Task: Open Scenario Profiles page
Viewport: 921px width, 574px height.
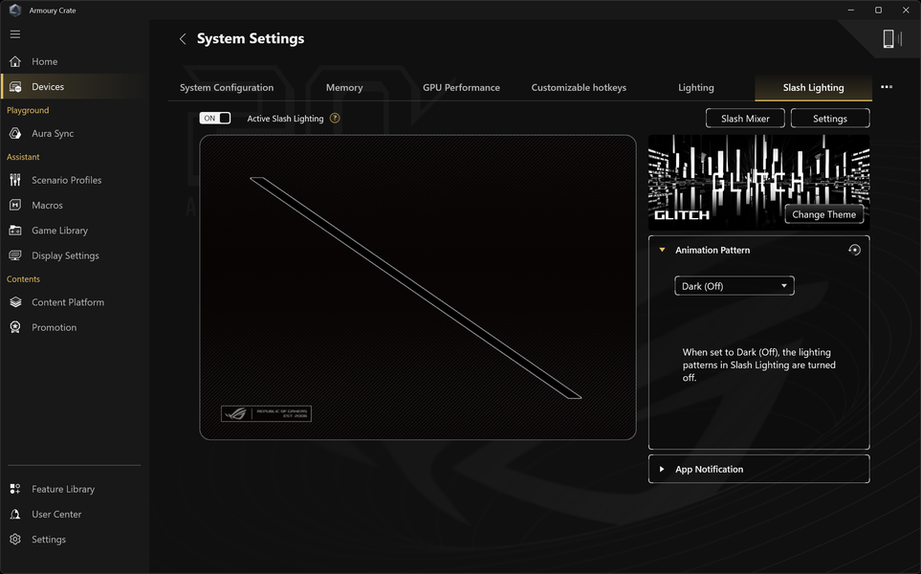Action: [66, 181]
